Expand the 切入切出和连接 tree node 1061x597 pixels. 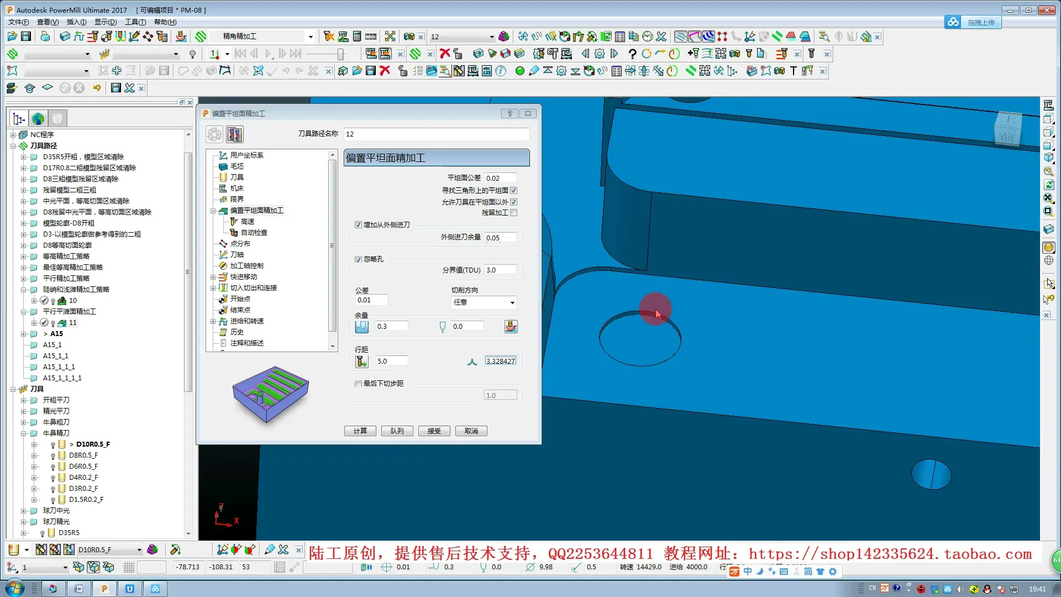click(213, 288)
